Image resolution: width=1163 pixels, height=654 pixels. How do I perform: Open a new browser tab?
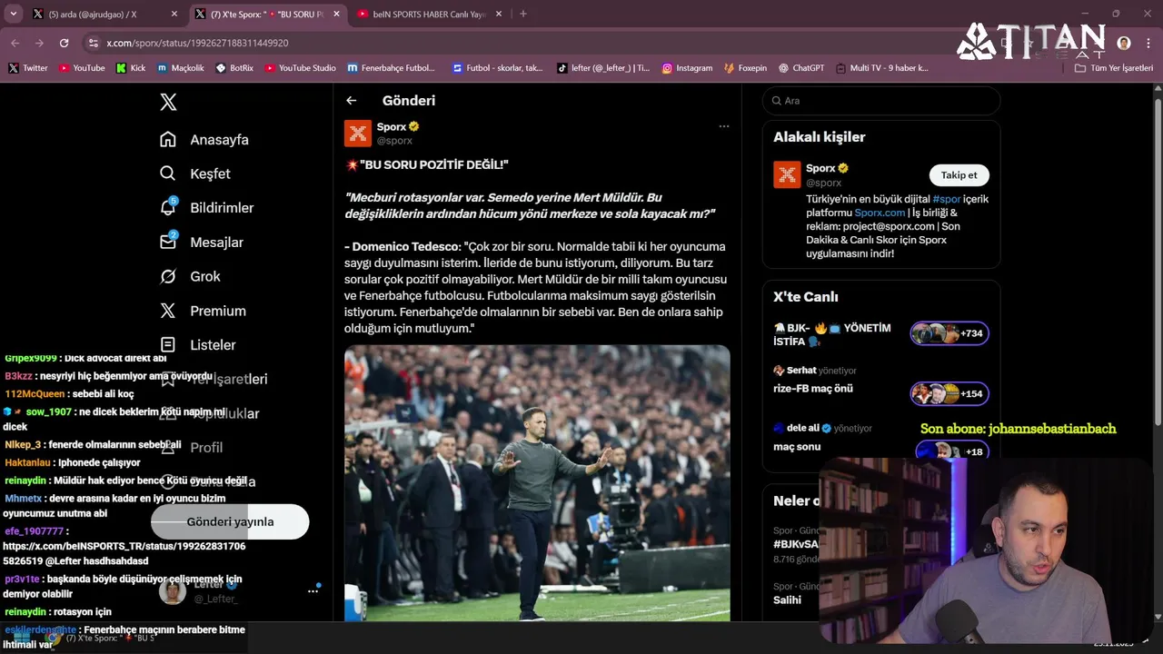522,14
